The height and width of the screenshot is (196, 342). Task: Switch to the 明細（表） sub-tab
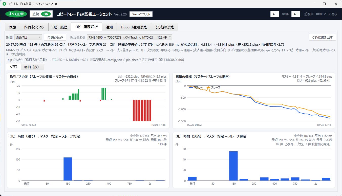pyautogui.click(x=33, y=67)
